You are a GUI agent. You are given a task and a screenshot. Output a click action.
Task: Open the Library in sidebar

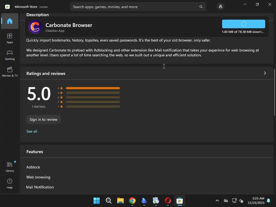click(10, 167)
